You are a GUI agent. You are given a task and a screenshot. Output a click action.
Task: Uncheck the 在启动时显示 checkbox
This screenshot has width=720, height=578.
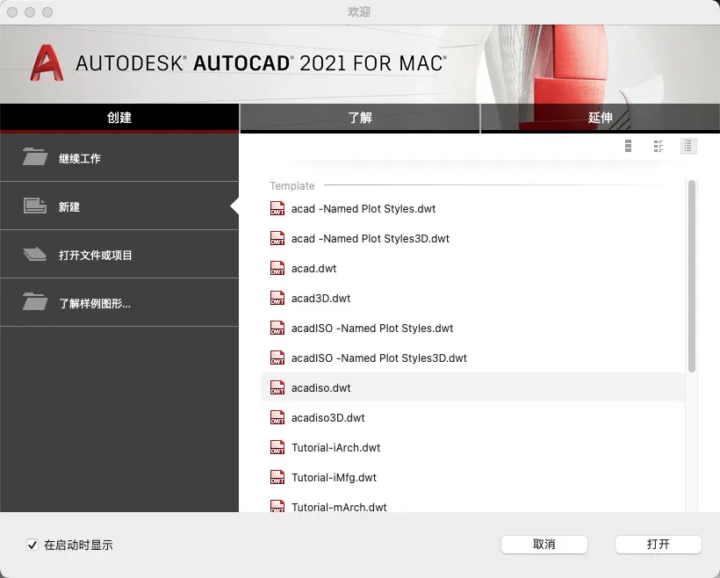(32, 545)
